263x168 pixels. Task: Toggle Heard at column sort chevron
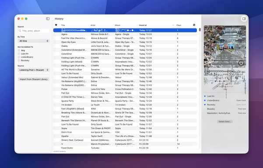click(x=173, y=25)
